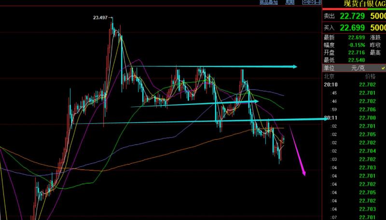The height and width of the screenshot is (220, 386).
Task: Click the 23.497 high price label
Action: point(101,18)
